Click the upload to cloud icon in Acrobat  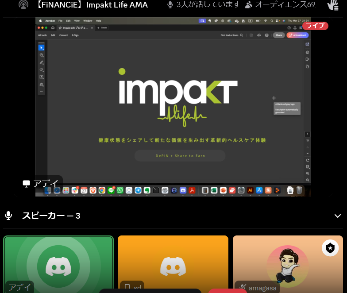click(259, 35)
